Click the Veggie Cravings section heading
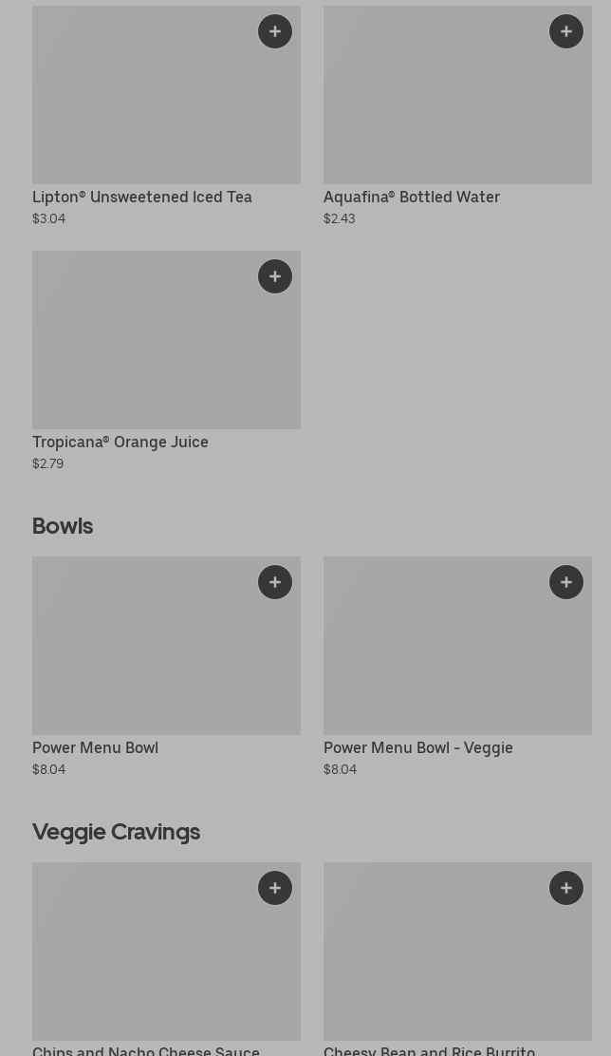Viewport: 611px width, 1056px height. [116, 832]
